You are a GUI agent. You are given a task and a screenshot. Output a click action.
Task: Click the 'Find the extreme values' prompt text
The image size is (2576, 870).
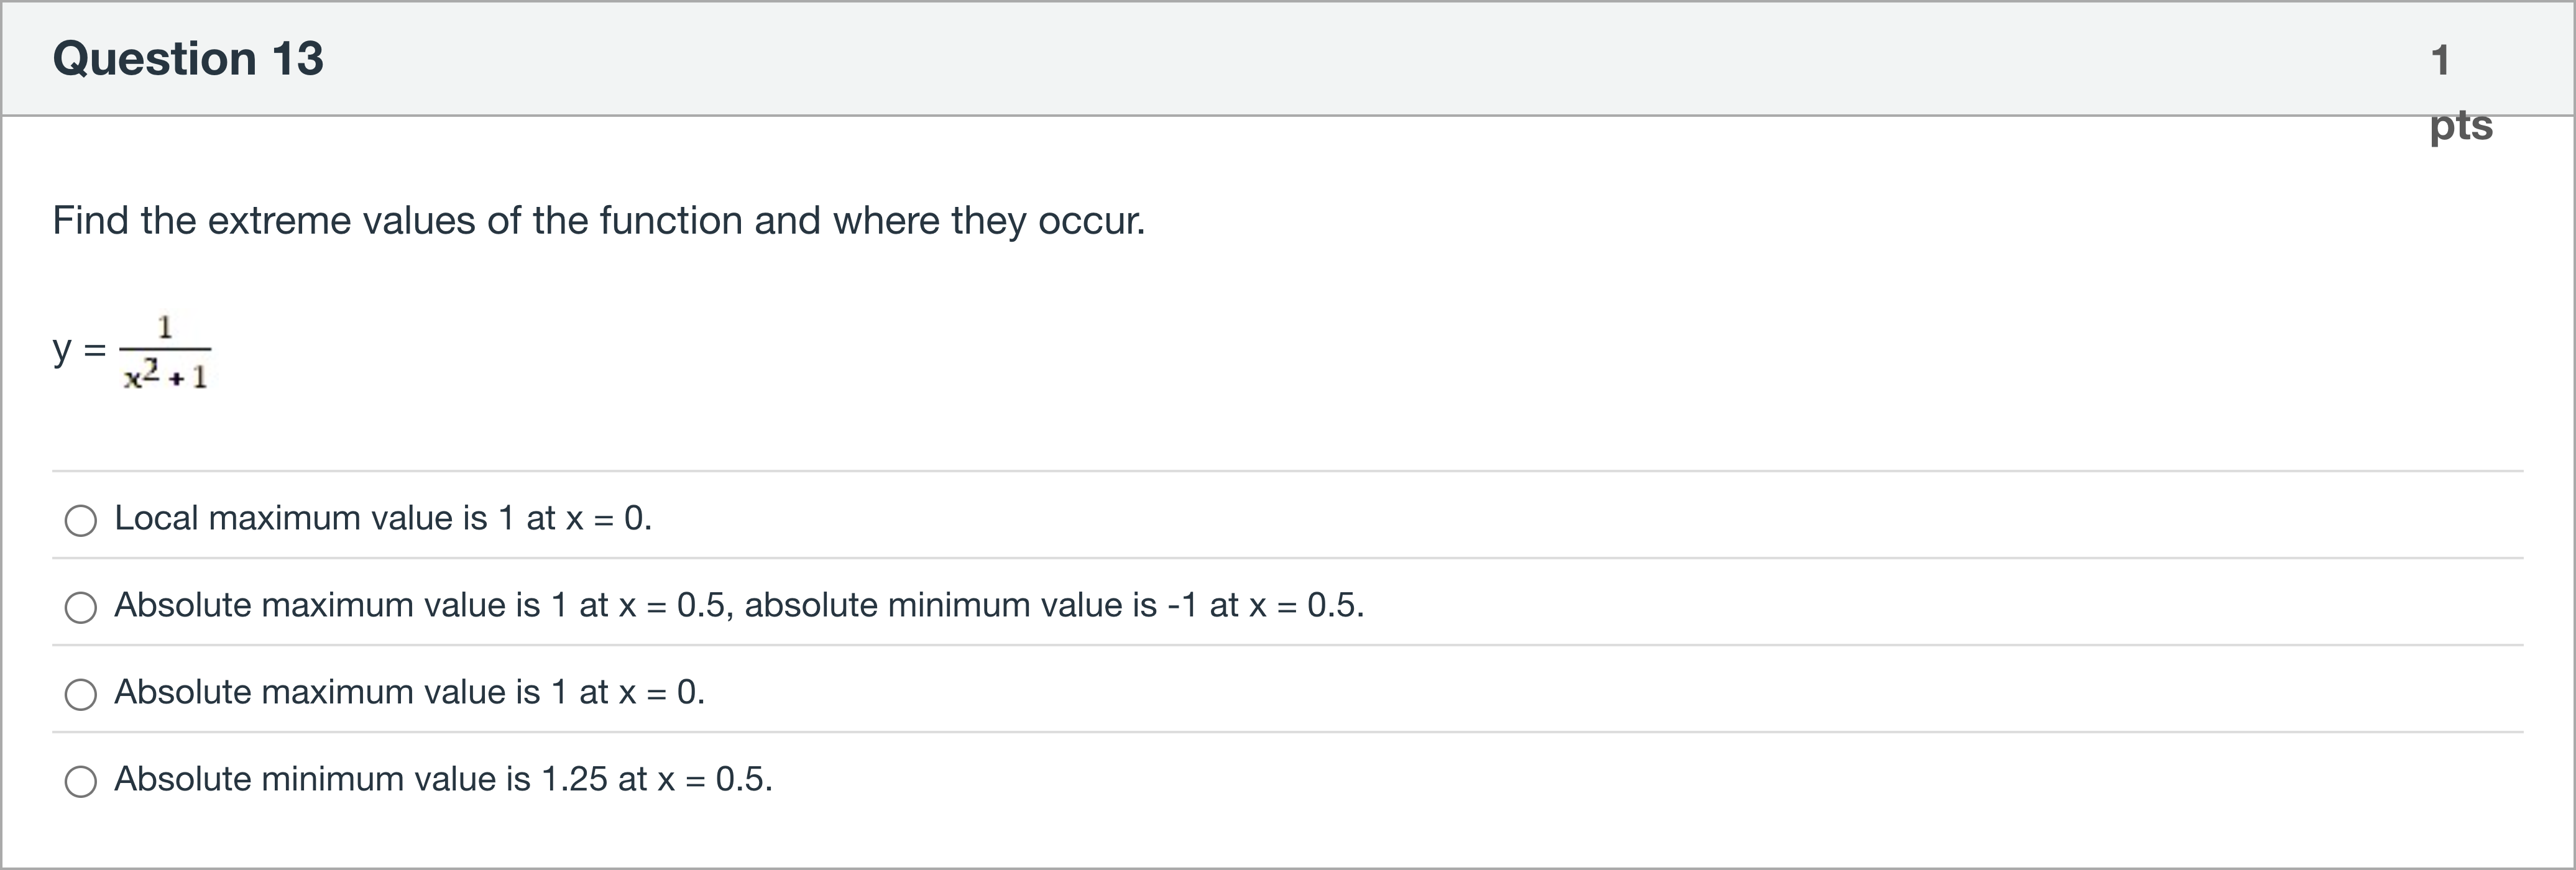(598, 220)
